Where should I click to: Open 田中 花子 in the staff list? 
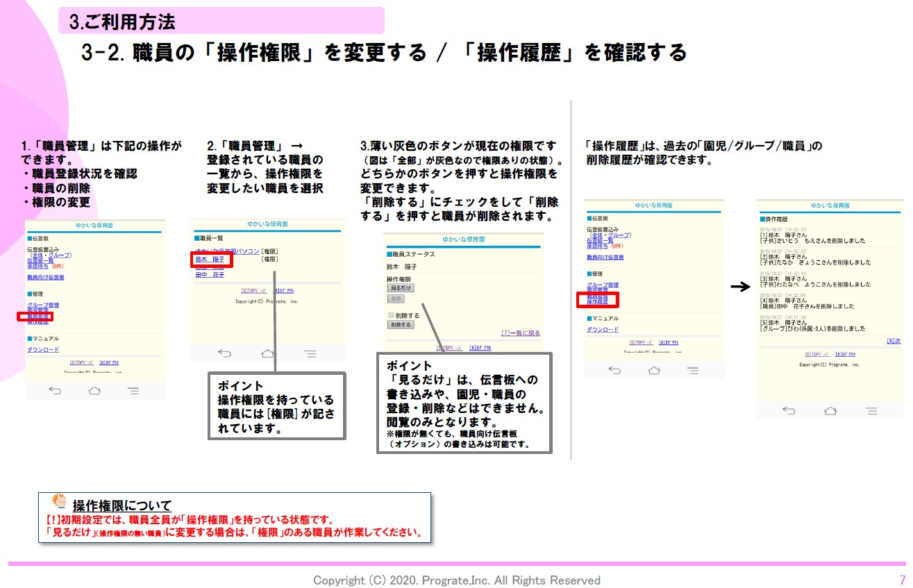tap(210, 275)
